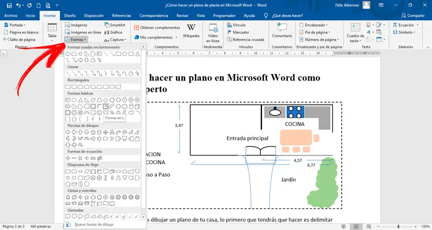Pick the cylinder shape in Formas básicas
Image resolution: width=432 pixels, height=230 pixels.
[131, 106]
